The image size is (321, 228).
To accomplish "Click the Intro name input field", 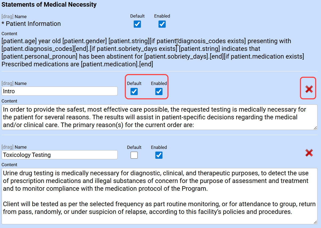I will point(59,91).
